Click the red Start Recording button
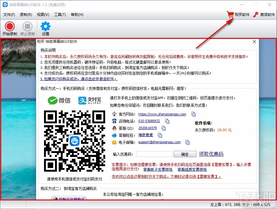The width and height of the screenshot is (277, 209). [x=9, y=28]
